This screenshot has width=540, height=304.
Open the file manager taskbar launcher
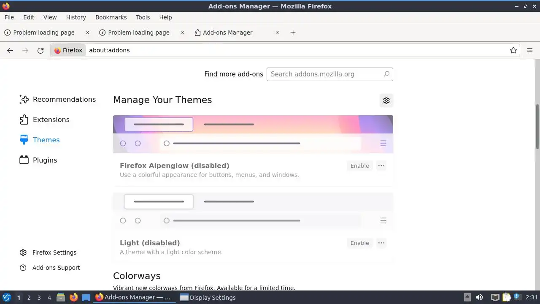[61, 297]
